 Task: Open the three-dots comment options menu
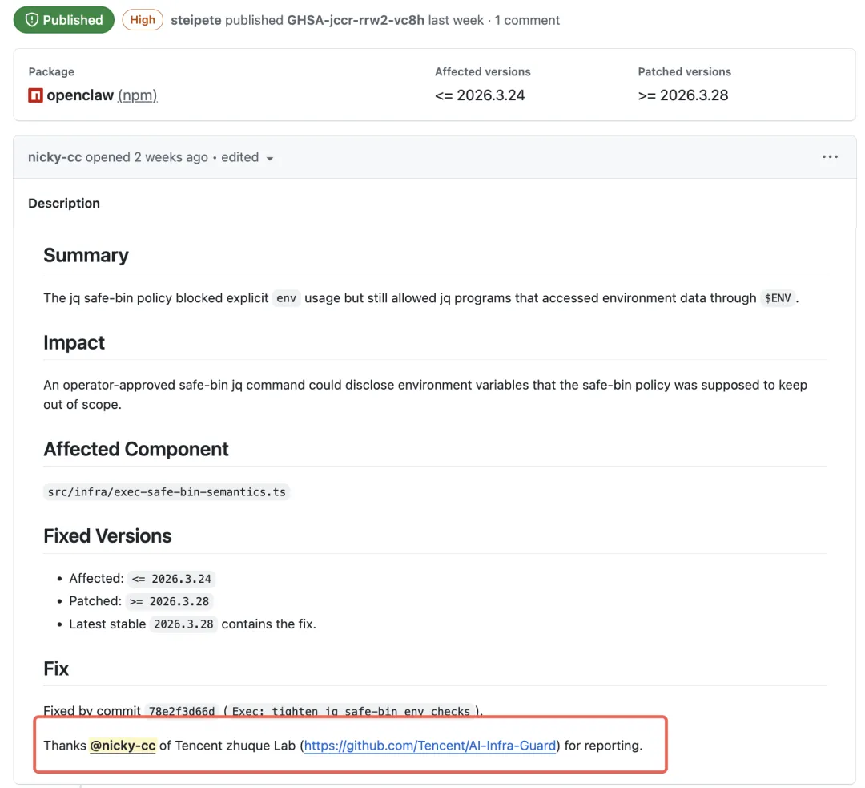(830, 157)
